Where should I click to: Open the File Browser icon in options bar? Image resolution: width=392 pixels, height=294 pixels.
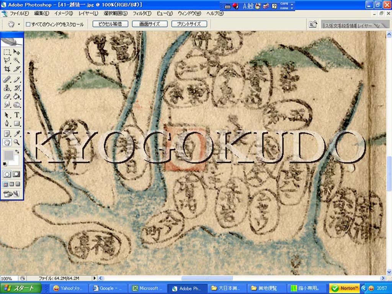(313, 24)
